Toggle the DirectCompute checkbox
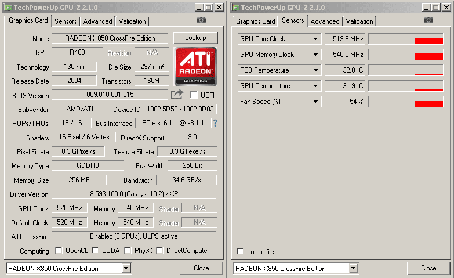The image size is (454, 278). [x=159, y=251]
